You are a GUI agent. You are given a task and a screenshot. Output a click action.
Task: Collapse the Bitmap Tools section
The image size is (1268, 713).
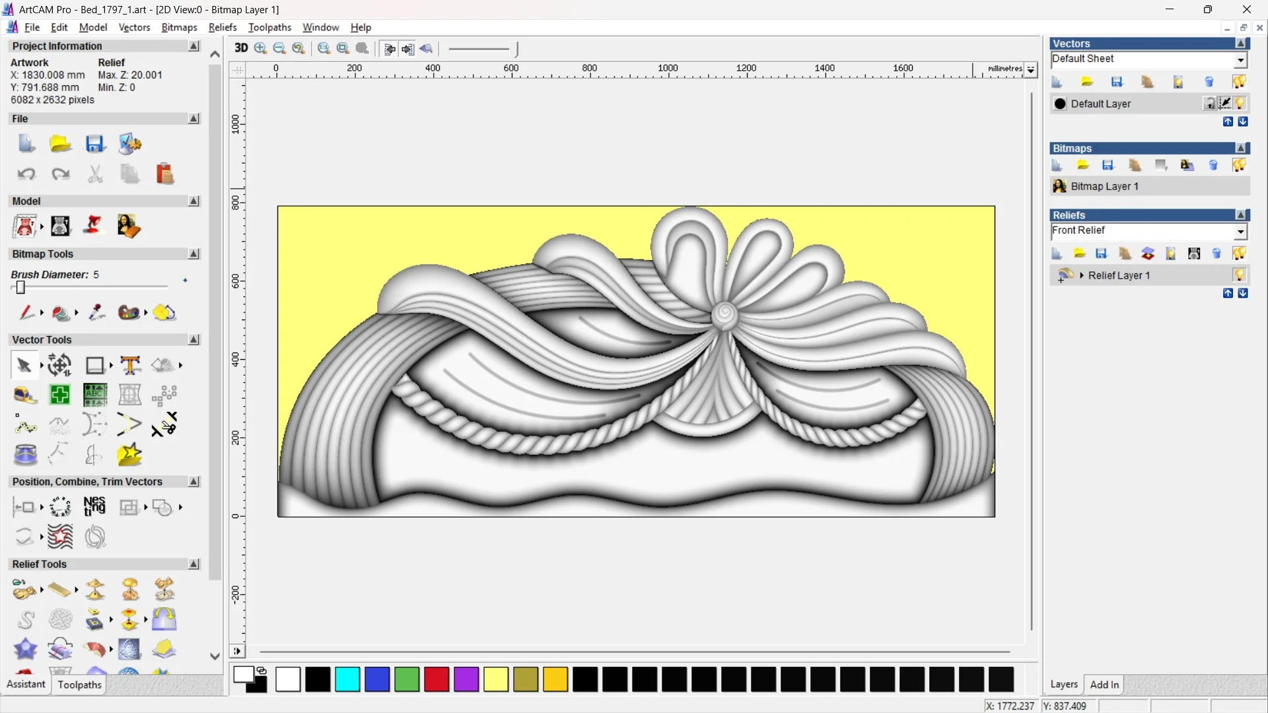(x=194, y=254)
